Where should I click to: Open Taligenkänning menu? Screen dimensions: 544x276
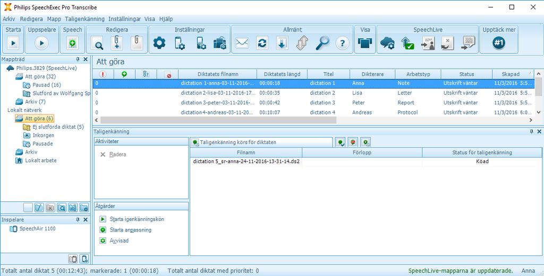[84, 19]
